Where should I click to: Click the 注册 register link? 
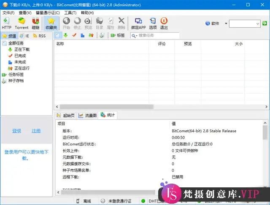pyautogui.click(x=36, y=131)
